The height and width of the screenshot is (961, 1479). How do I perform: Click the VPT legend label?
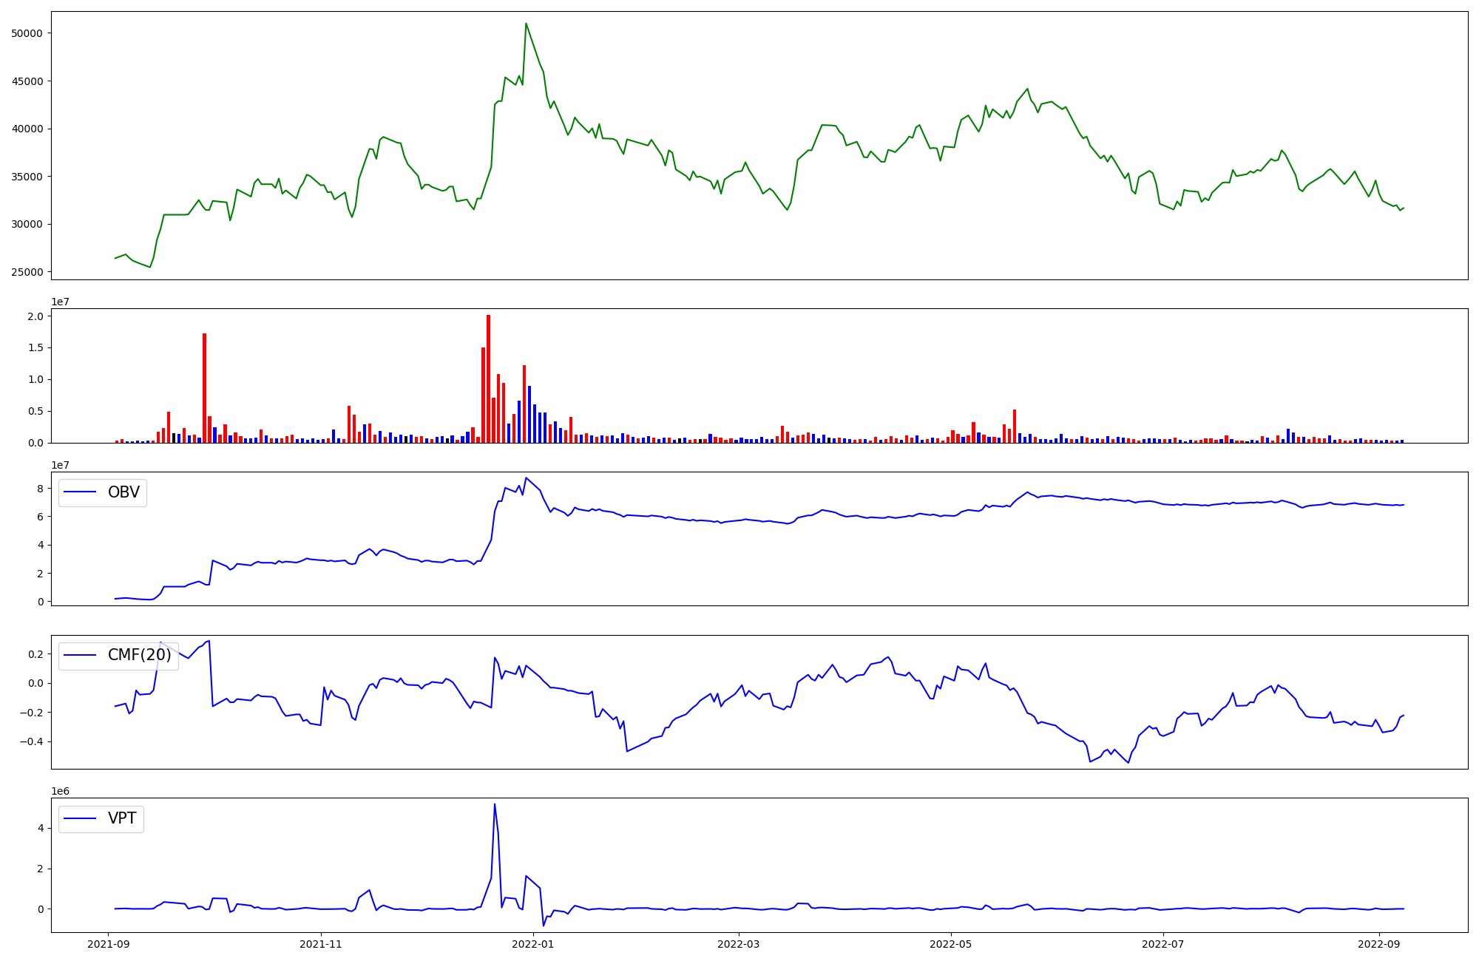(122, 818)
